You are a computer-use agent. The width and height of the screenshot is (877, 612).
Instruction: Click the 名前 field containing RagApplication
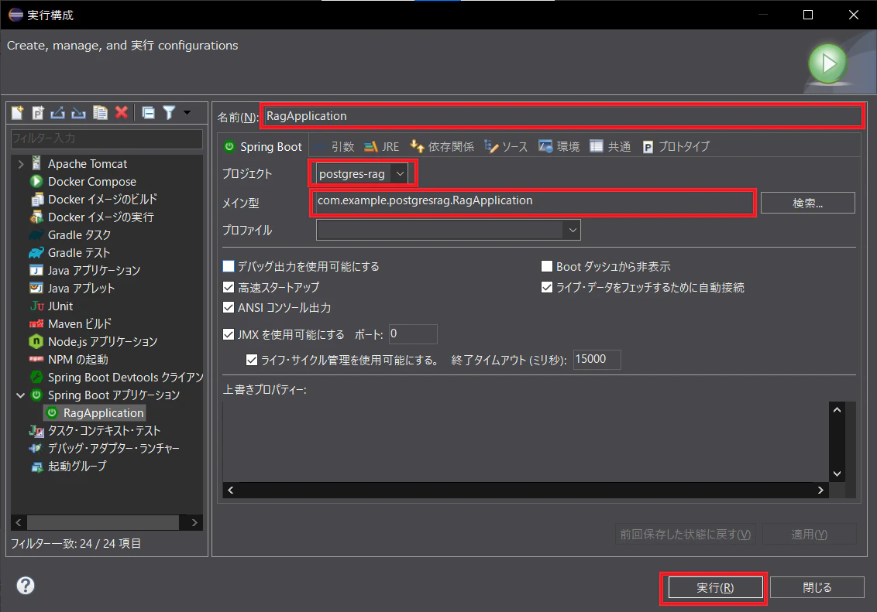click(562, 116)
